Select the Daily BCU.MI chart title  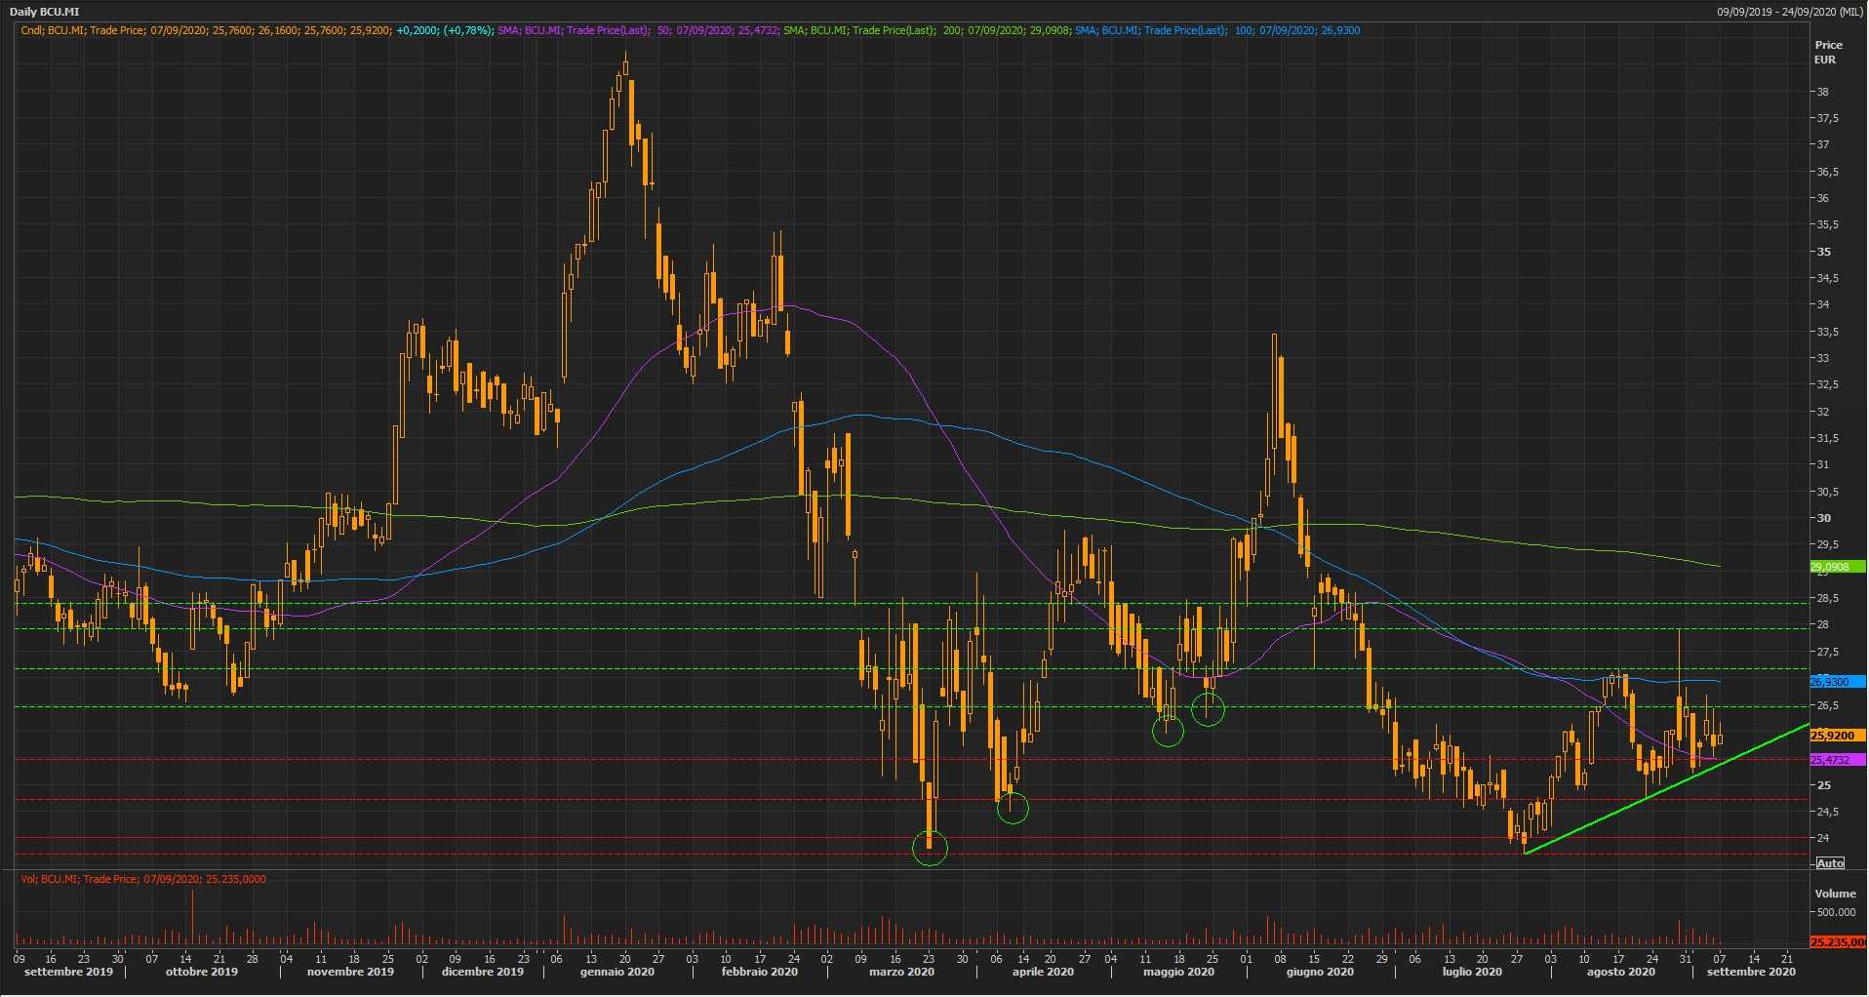point(45,12)
